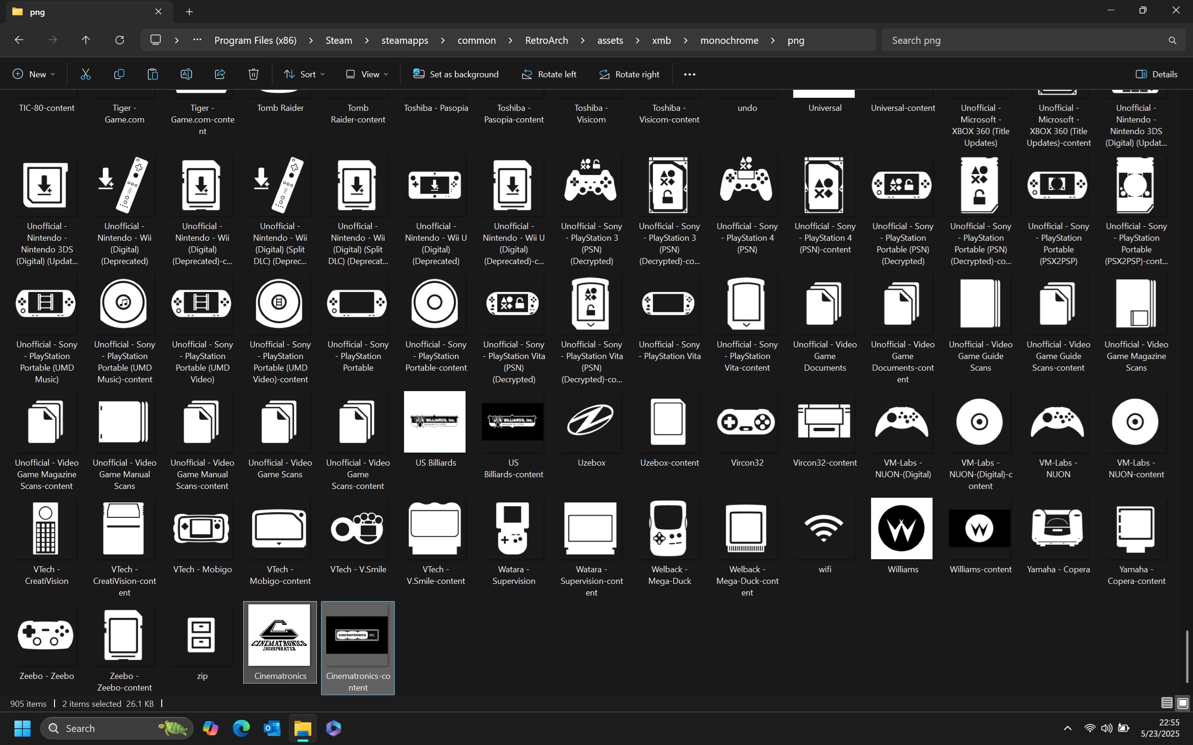Add a new tab
Screen dimensions: 1193x745
pyautogui.click(x=189, y=12)
